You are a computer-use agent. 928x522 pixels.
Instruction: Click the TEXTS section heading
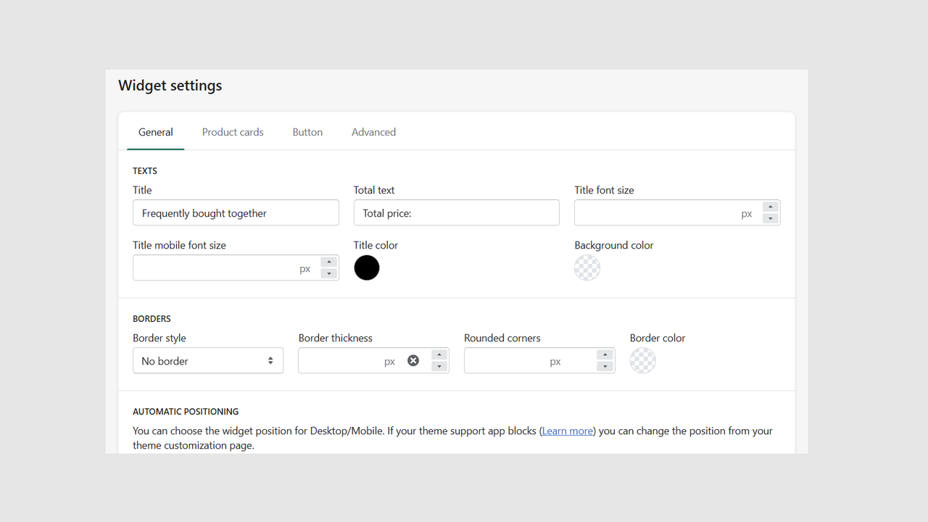(145, 171)
